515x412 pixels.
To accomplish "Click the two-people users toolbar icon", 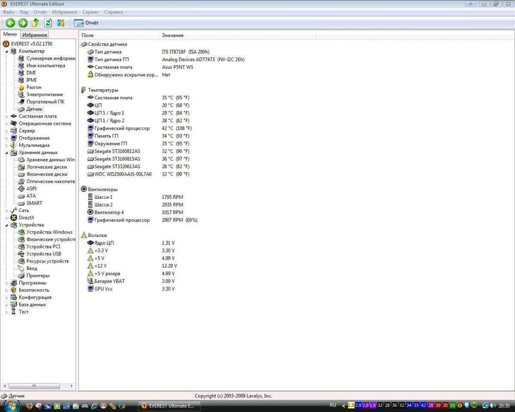I will [x=61, y=23].
